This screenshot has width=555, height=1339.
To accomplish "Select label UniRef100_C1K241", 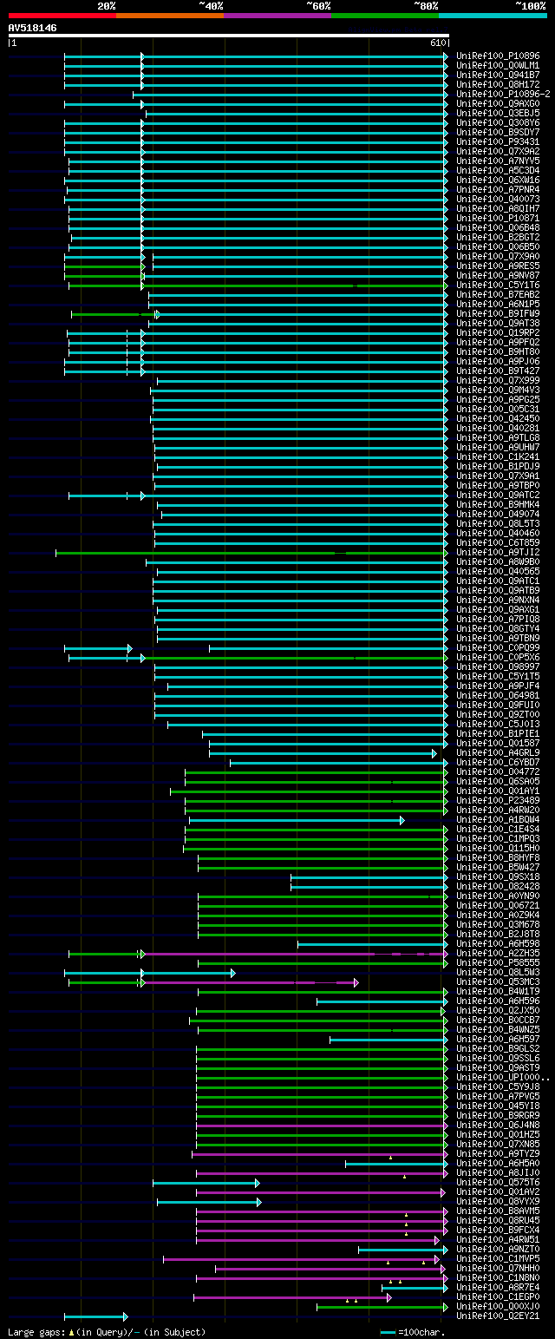I will click(498, 457).
